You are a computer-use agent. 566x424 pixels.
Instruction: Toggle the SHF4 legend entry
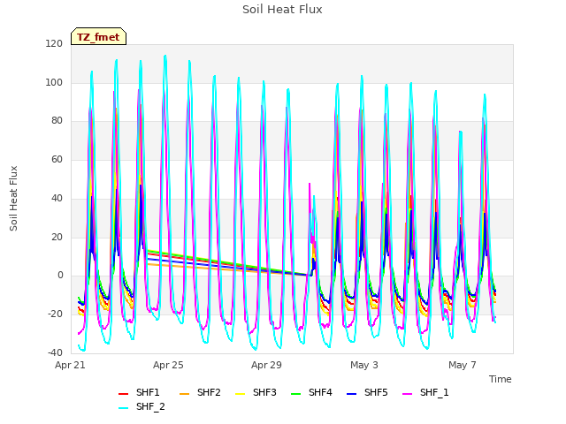(x=311, y=392)
